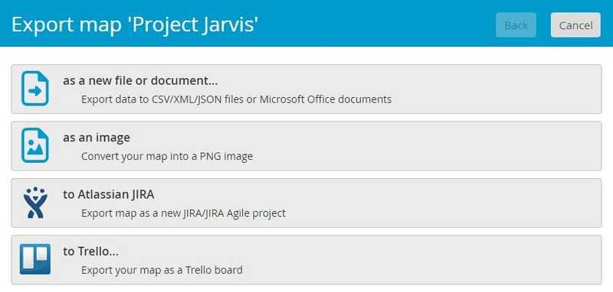Click the blue header bar beside the title

pyautogui.click(x=375, y=24)
